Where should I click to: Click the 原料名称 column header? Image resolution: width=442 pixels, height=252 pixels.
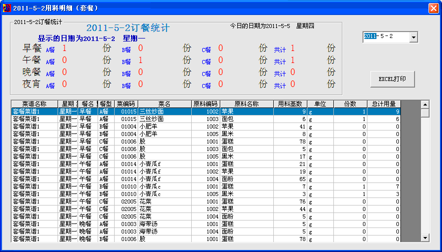pos(246,104)
